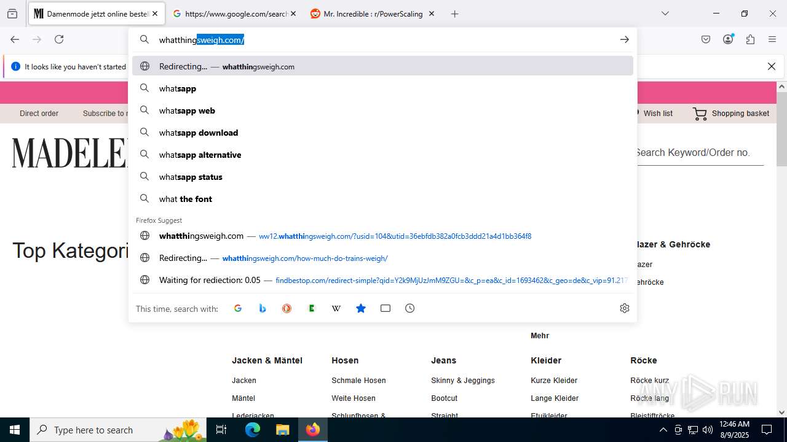The width and height of the screenshot is (787, 442).
Task: Click the Search Keyword/Order no. field
Action: click(698, 153)
